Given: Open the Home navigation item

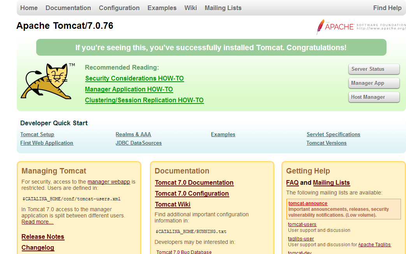Looking at the screenshot, I should point(29,8).
